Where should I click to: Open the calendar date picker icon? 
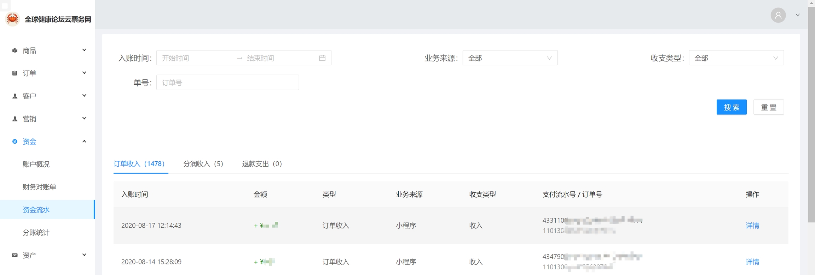coord(322,58)
